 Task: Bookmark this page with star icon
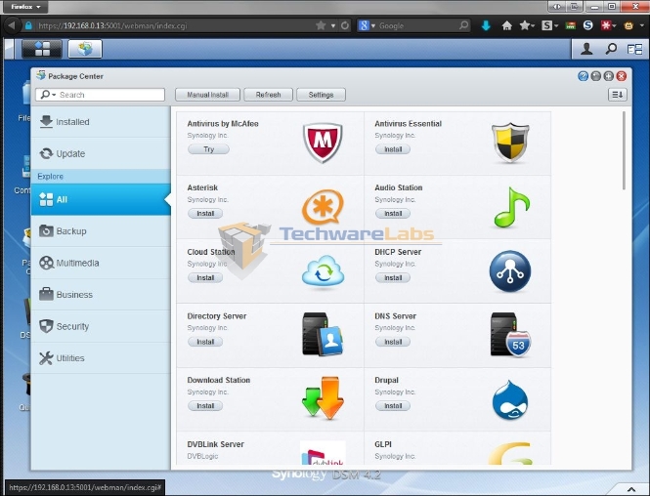click(321, 25)
